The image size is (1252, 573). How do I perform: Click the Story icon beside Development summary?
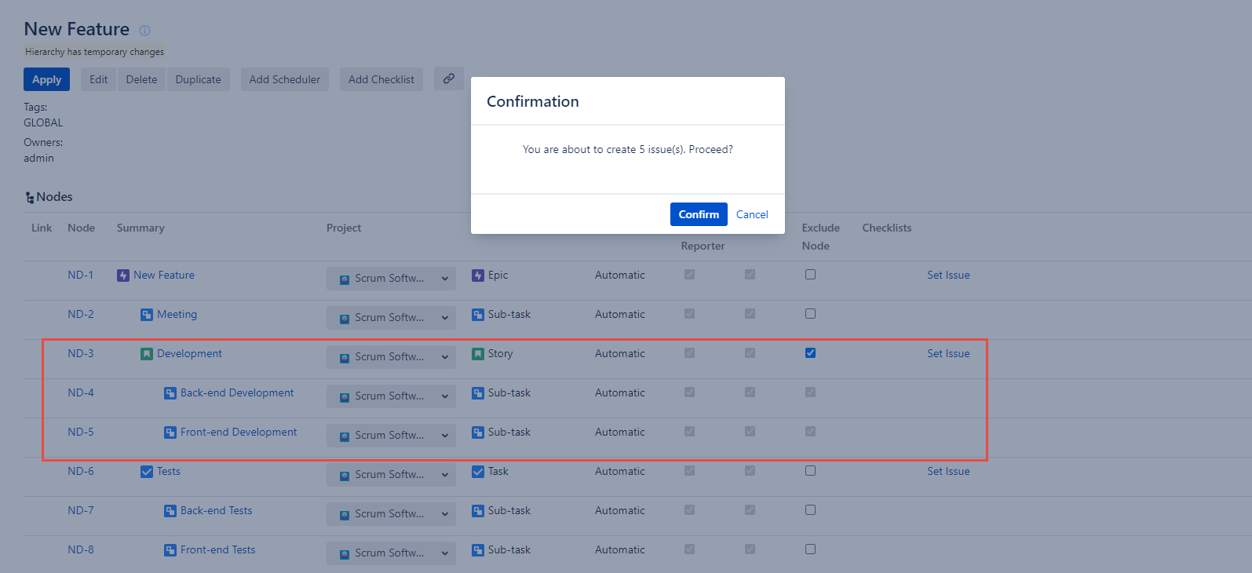[147, 354]
